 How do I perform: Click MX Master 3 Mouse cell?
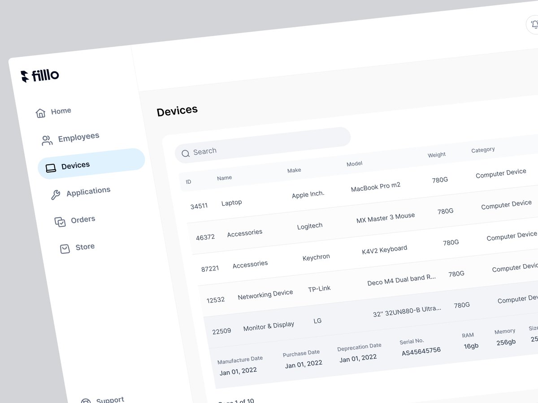tap(386, 218)
